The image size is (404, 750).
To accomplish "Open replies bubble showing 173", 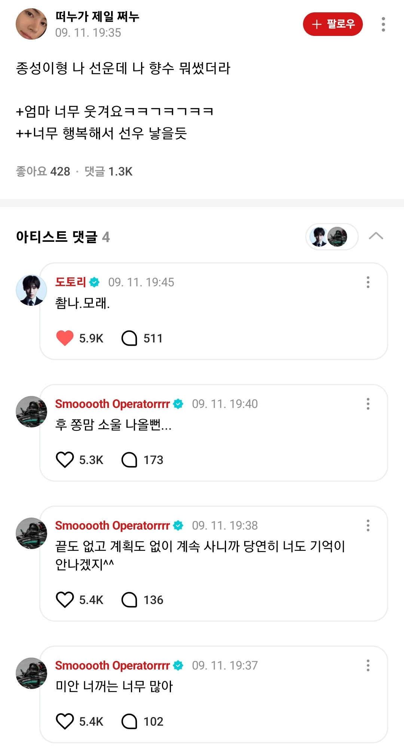I will [129, 460].
